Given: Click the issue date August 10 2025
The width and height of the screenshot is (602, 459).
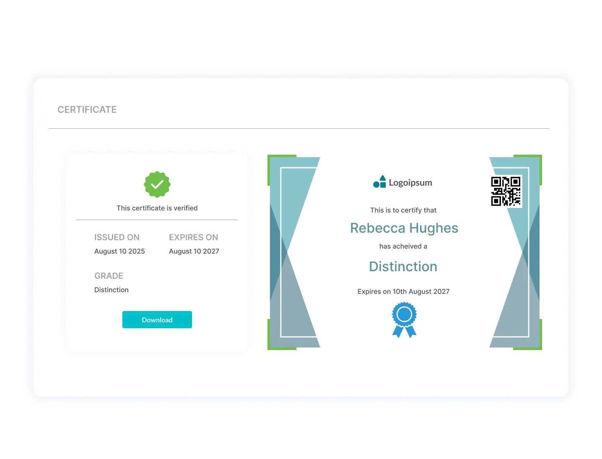Looking at the screenshot, I should click(x=119, y=252).
